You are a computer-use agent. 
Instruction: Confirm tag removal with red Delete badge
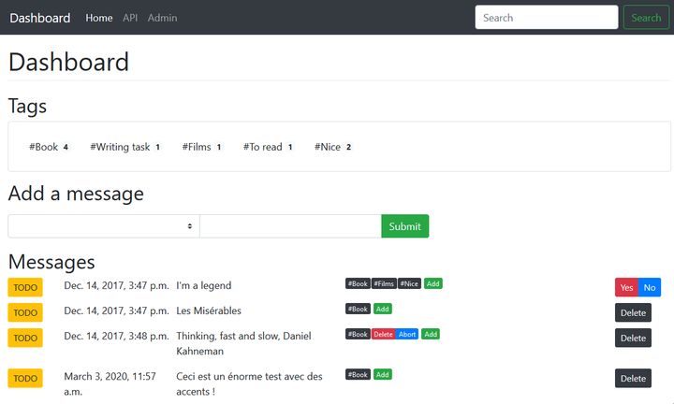point(383,335)
